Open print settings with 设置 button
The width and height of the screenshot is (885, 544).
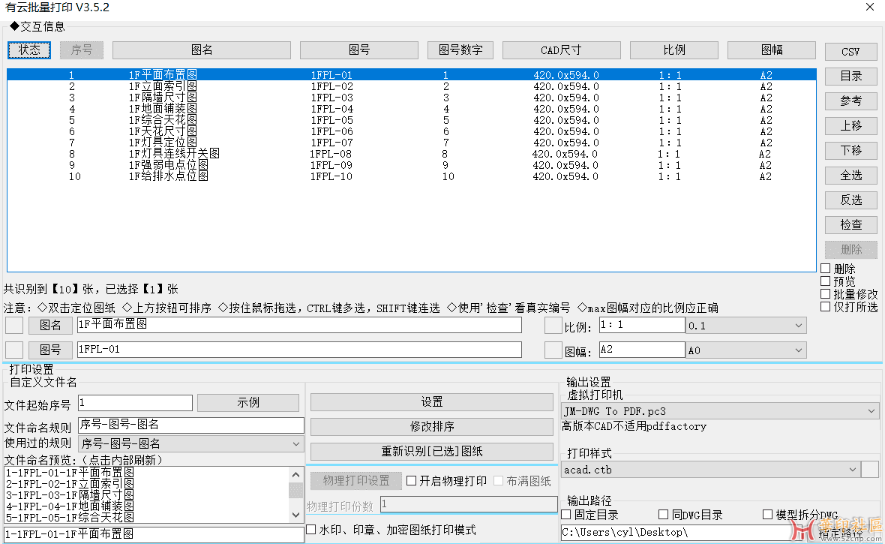pos(432,402)
